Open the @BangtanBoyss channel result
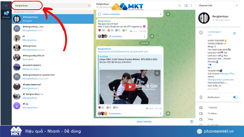Viewport: 244px width, 137px height. click(53, 96)
